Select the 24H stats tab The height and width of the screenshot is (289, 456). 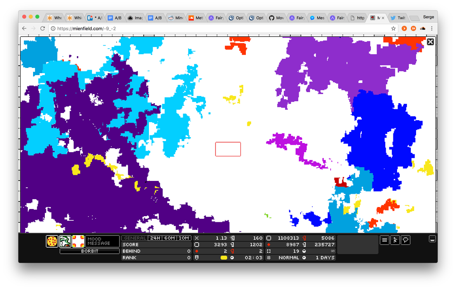(x=155, y=238)
